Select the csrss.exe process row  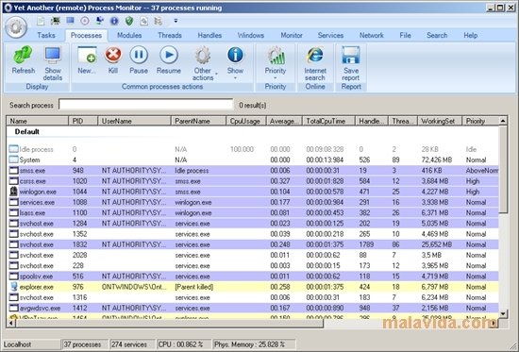(x=253, y=181)
